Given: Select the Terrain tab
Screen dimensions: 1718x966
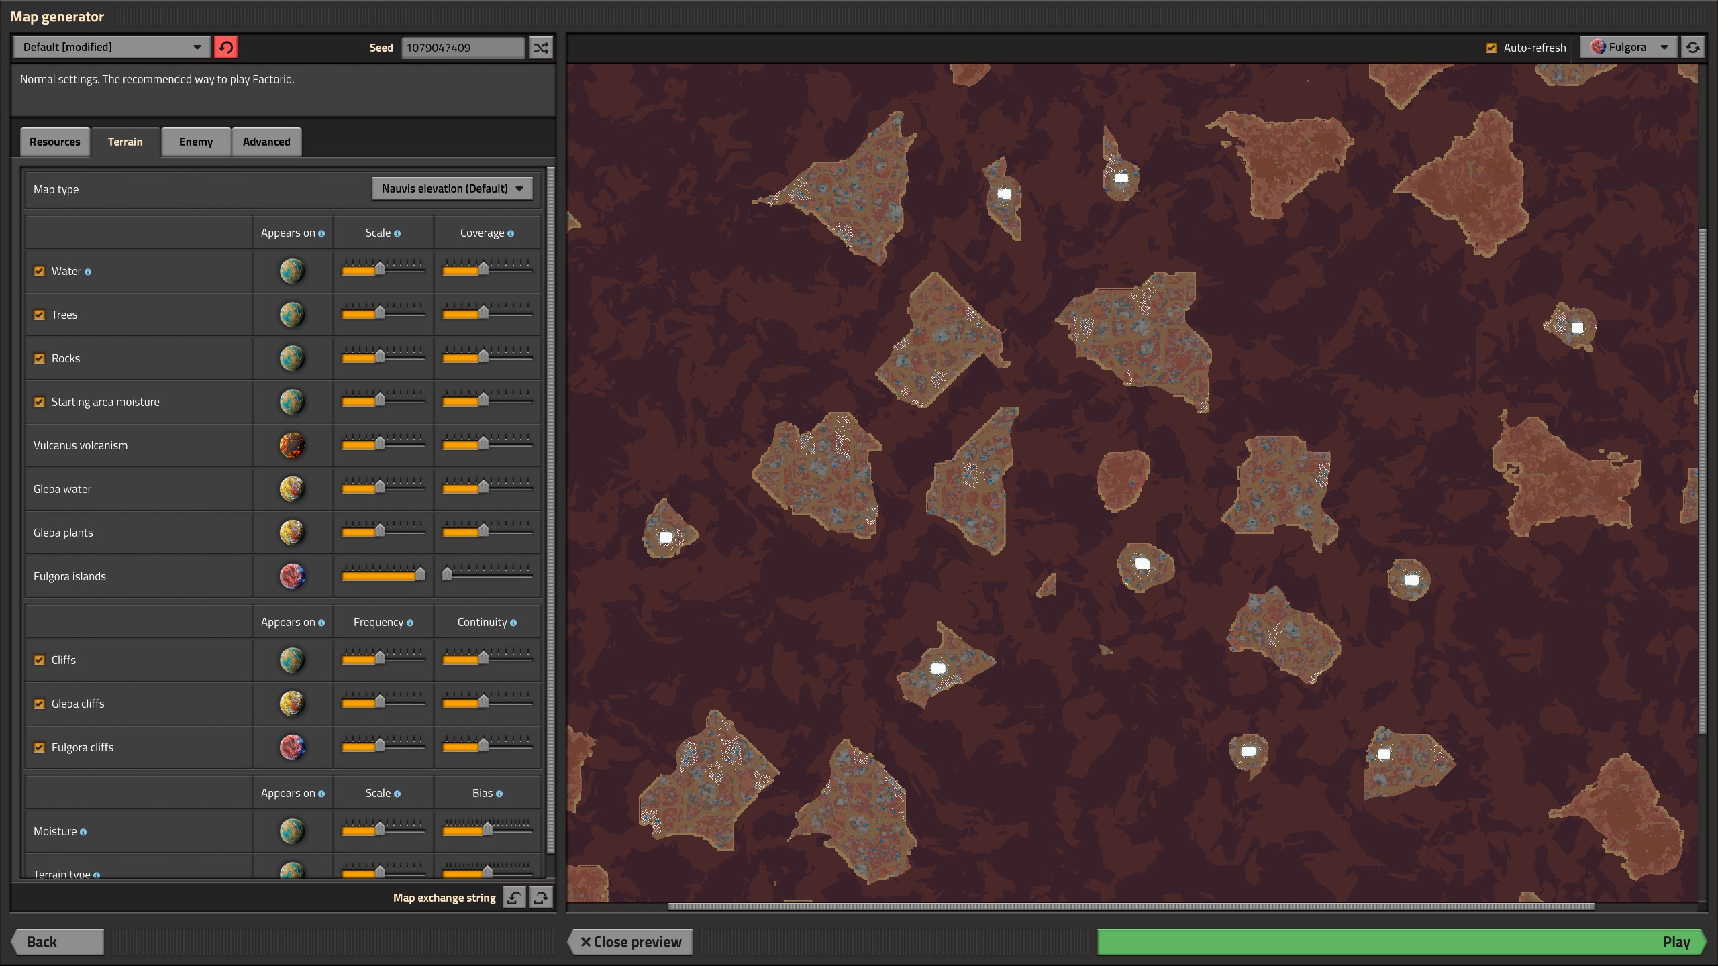Looking at the screenshot, I should tap(125, 142).
